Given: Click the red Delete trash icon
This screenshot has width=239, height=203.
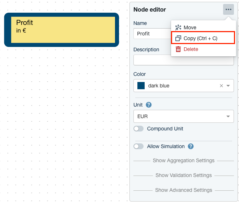Looking at the screenshot, I should pos(178,49).
